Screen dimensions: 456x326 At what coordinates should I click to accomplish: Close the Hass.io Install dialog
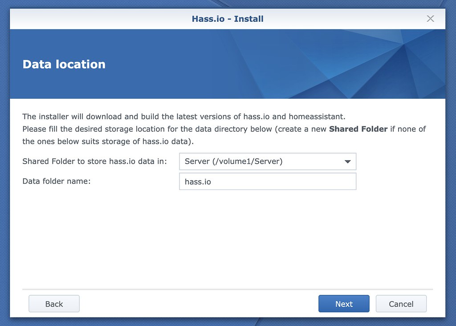click(x=430, y=19)
